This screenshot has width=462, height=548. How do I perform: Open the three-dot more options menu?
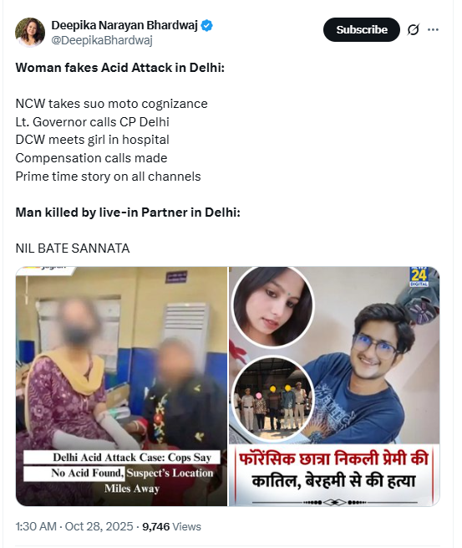(433, 30)
